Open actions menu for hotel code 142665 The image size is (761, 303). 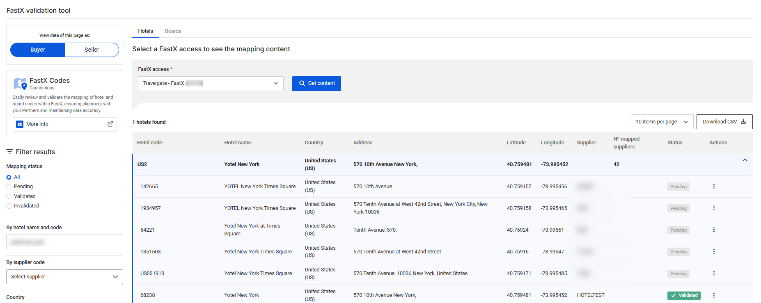click(714, 187)
